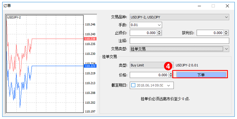
Task: Close the 订单 order window
Action: coord(227,6)
